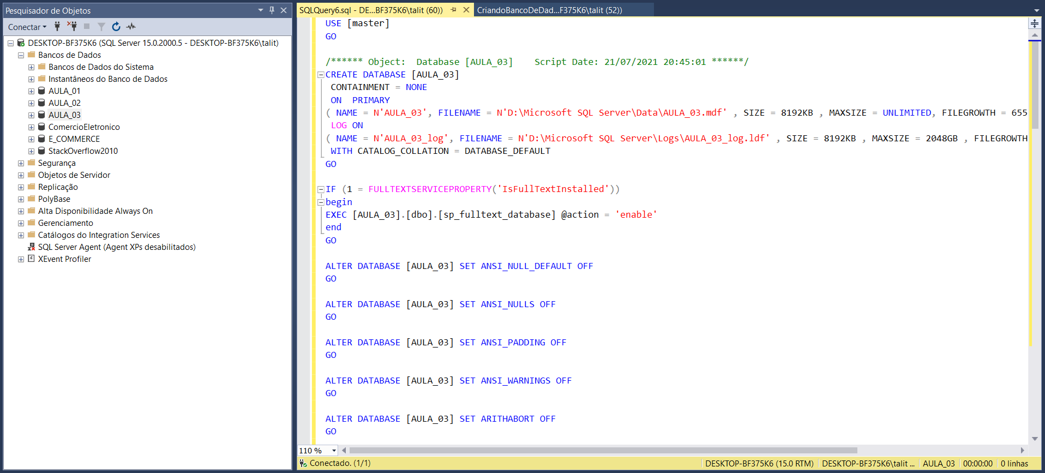Pin the Pesquisador de Objetos panel
The image size is (1045, 473).
pyautogui.click(x=272, y=10)
